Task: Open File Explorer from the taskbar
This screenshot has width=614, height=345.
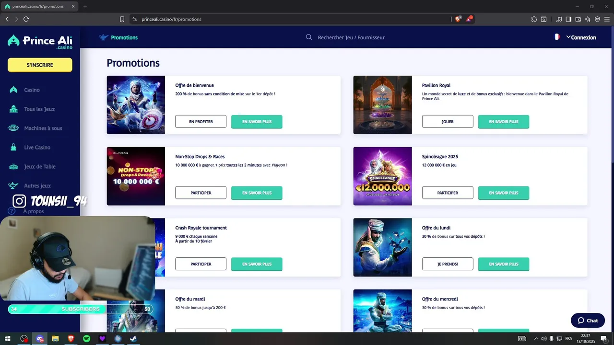Action: click(x=55, y=339)
